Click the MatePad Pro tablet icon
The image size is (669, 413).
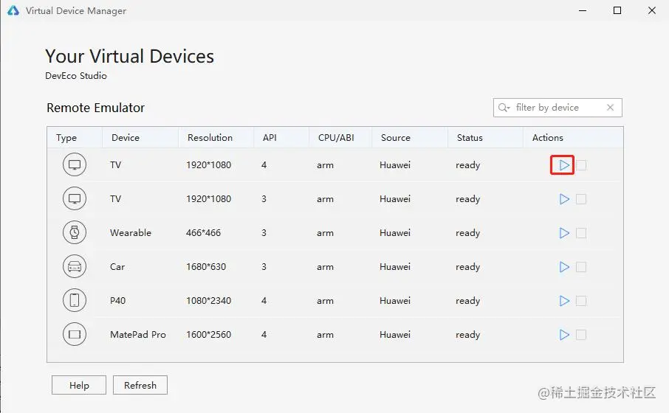(75, 334)
